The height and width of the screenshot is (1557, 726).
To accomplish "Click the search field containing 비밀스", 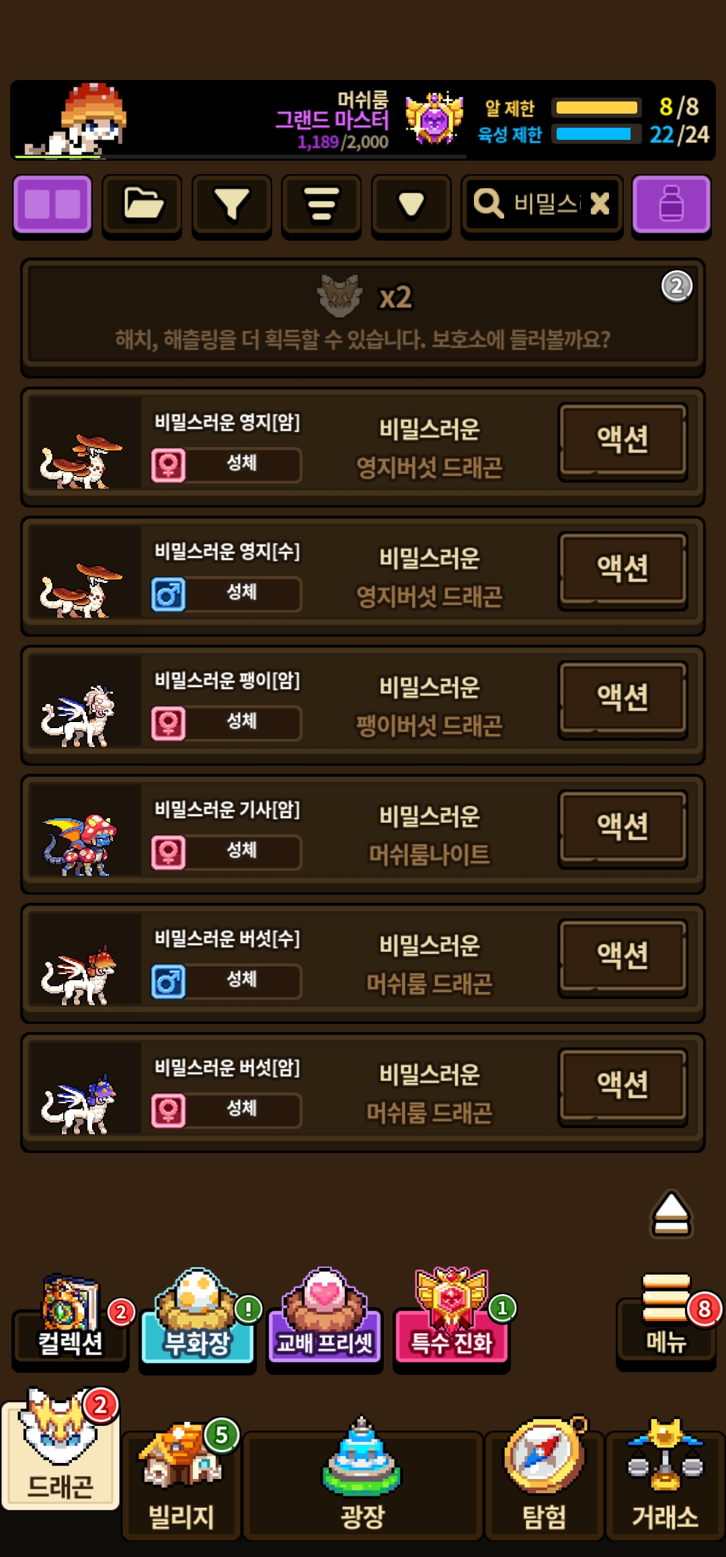I will [x=542, y=206].
